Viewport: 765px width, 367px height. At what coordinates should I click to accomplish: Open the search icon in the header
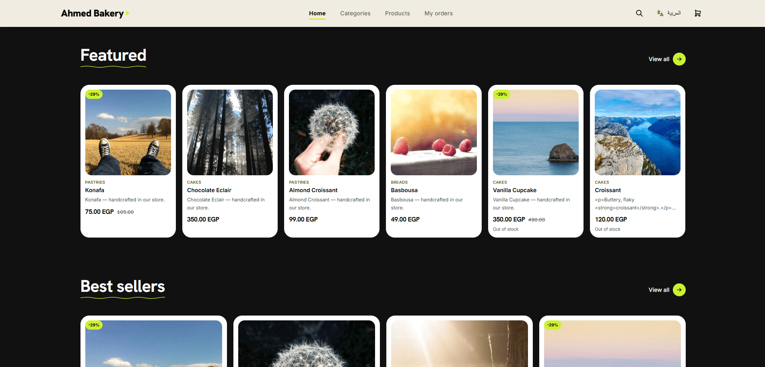click(639, 13)
